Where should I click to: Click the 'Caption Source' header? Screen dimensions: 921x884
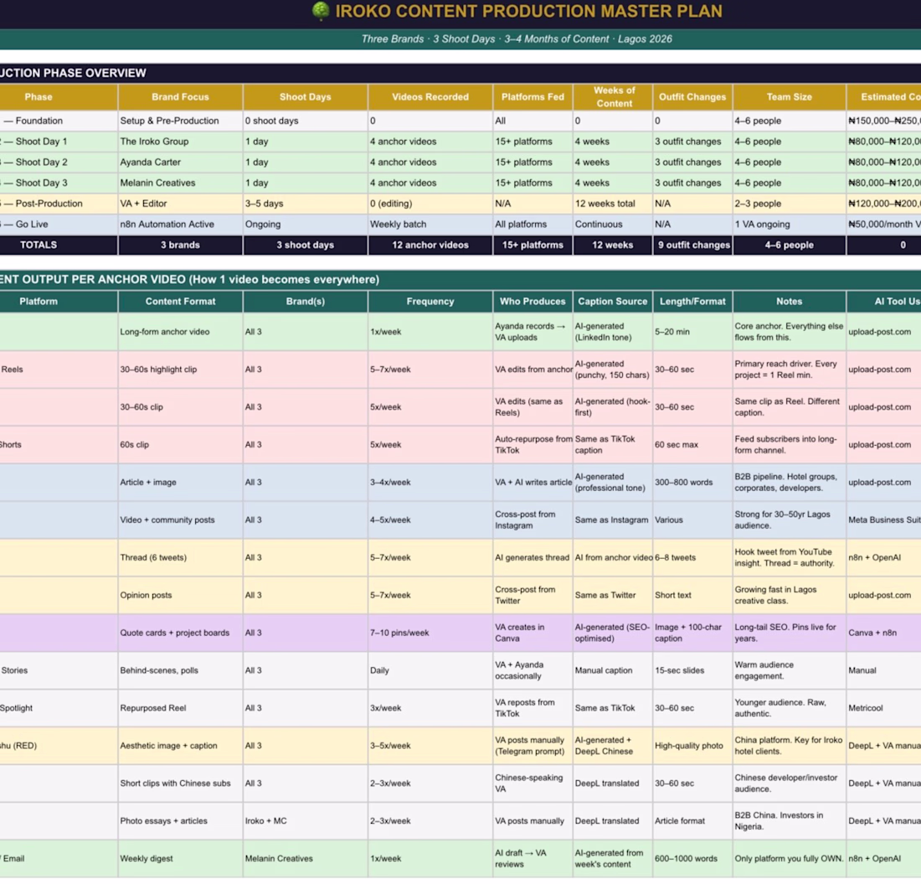click(x=613, y=302)
